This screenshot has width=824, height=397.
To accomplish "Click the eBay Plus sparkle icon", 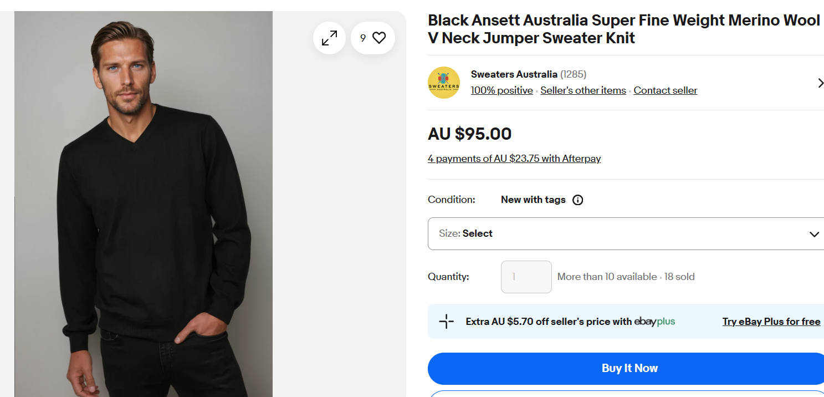I will point(447,322).
